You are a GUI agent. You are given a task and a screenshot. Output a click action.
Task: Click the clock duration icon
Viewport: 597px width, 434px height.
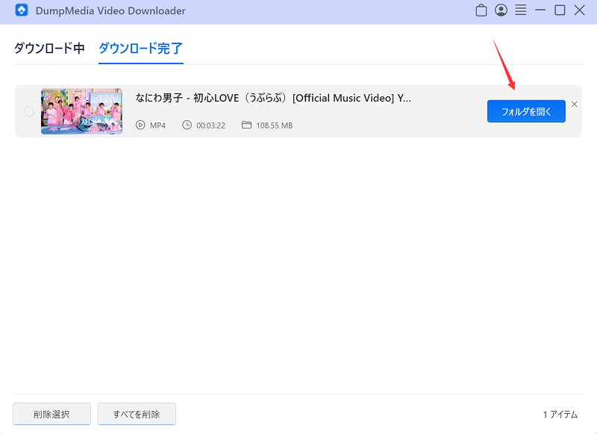pyautogui.click(x=187, y=125)
